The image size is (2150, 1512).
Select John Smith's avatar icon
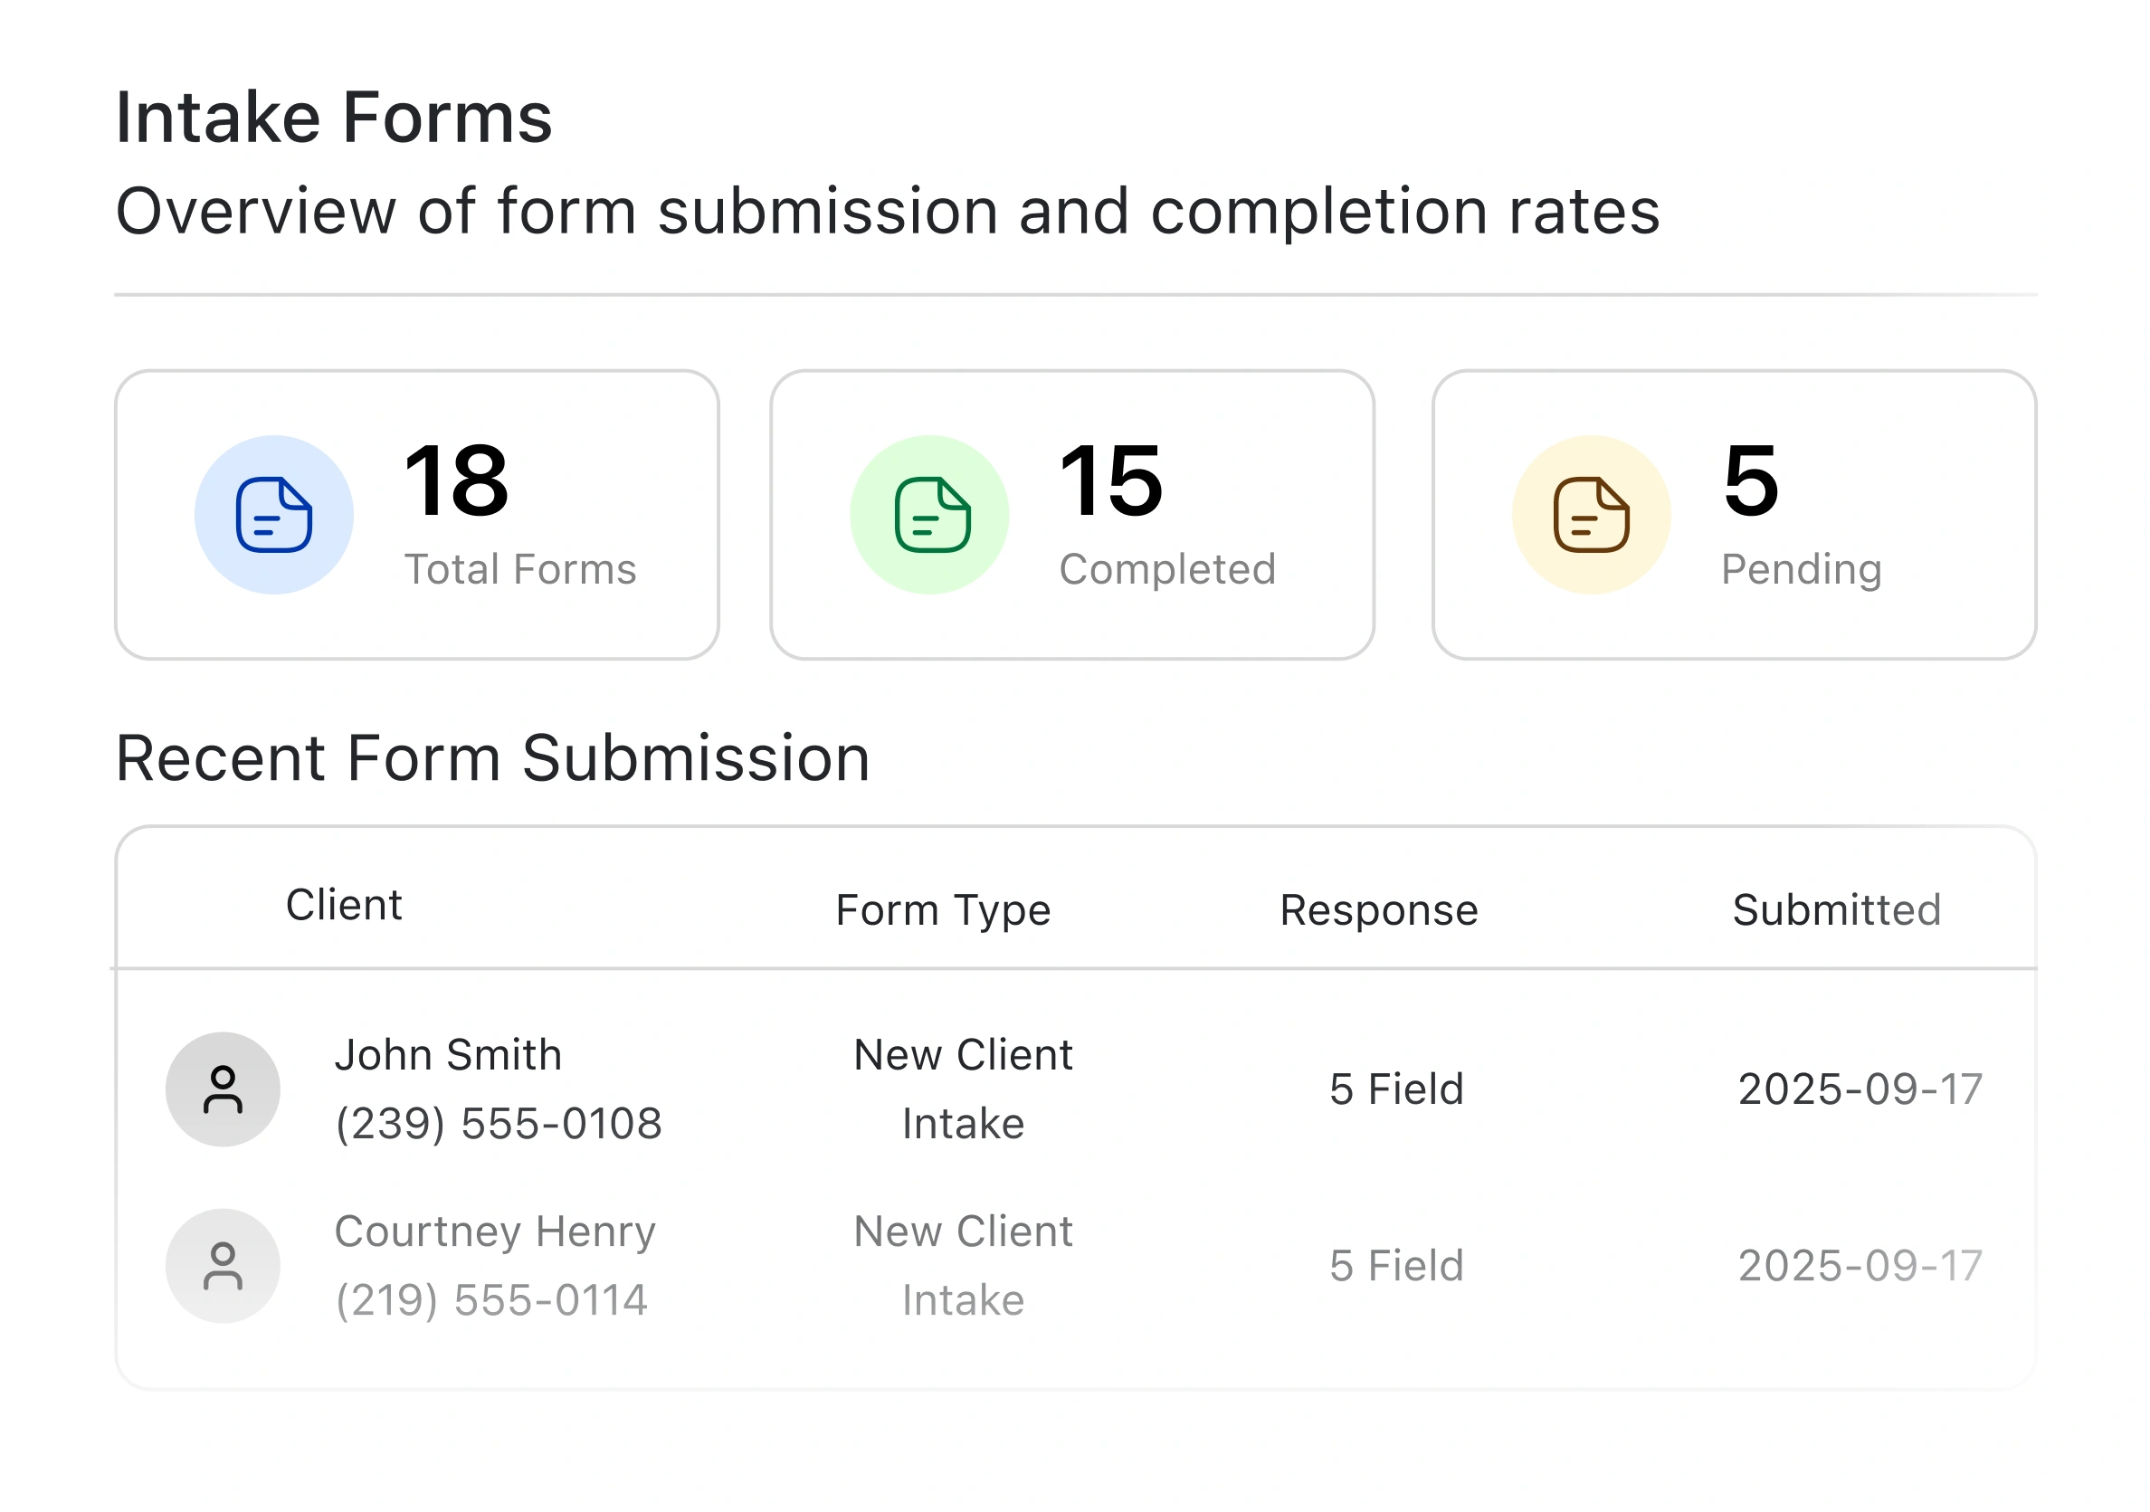click(x=222, y=1088)
